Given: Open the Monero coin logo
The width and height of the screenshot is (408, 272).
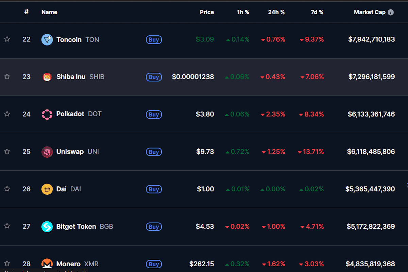Looking at the screenshot, I should tap(47, 264).
